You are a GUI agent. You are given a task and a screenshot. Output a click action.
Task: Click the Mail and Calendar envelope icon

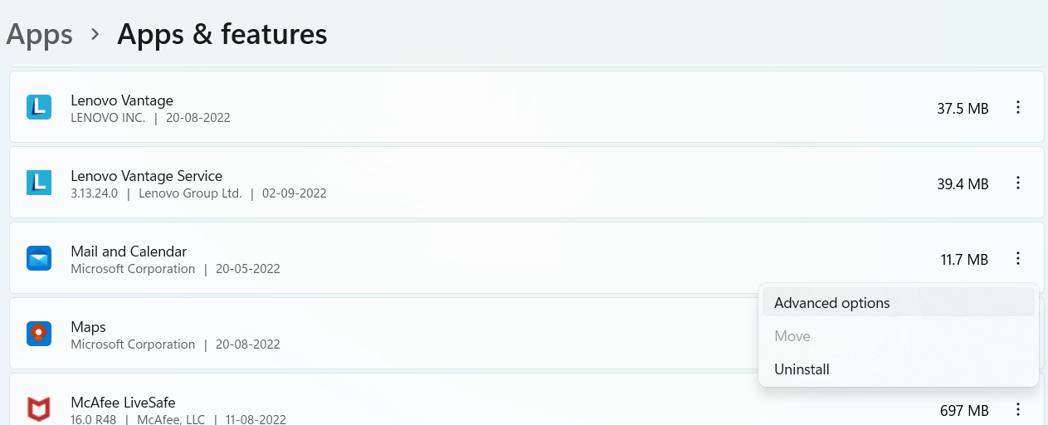coord(39,258)
